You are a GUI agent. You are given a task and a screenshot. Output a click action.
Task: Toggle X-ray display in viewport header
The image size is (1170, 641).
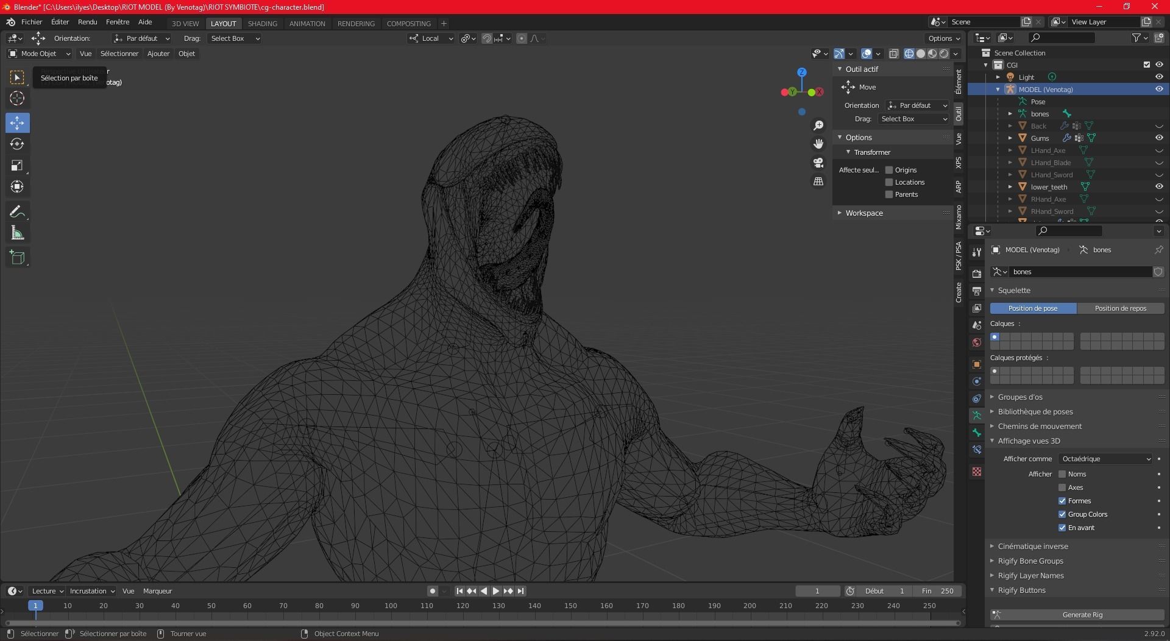[894, 54]
